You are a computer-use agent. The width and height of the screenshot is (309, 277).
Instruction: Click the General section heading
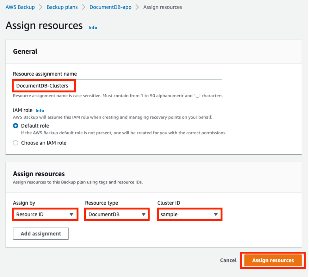pos(25,51)
